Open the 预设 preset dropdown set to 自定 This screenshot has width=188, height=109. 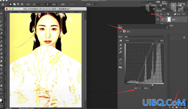[x=145, y=37]
